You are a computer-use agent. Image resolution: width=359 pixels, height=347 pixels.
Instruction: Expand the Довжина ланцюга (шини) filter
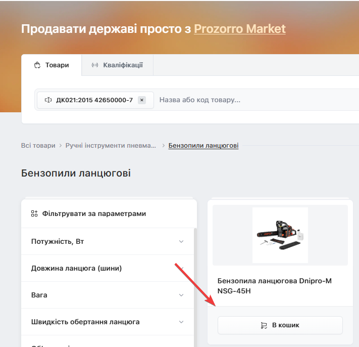point(108,268)
